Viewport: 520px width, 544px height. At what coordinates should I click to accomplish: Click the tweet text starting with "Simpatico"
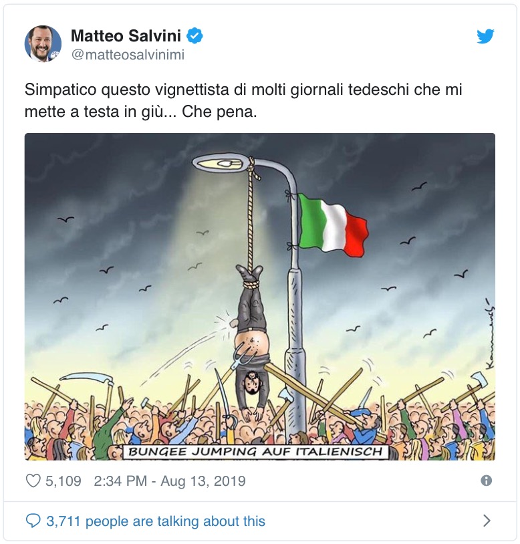(243, 100)
